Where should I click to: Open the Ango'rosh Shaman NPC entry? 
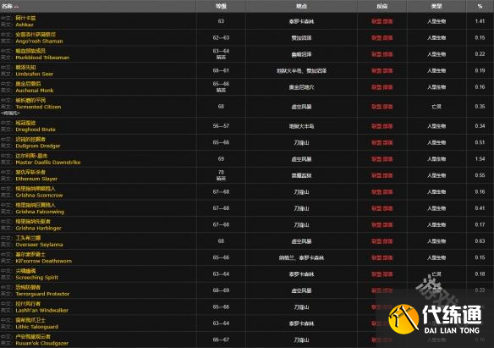pyautogui.click(x=39, y=41)
